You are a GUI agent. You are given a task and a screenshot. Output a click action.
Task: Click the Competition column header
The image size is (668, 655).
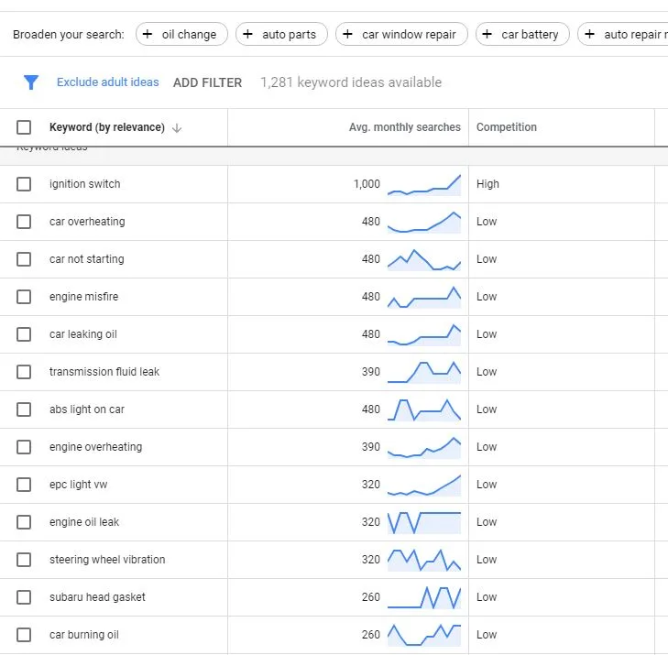pos(507,127)
